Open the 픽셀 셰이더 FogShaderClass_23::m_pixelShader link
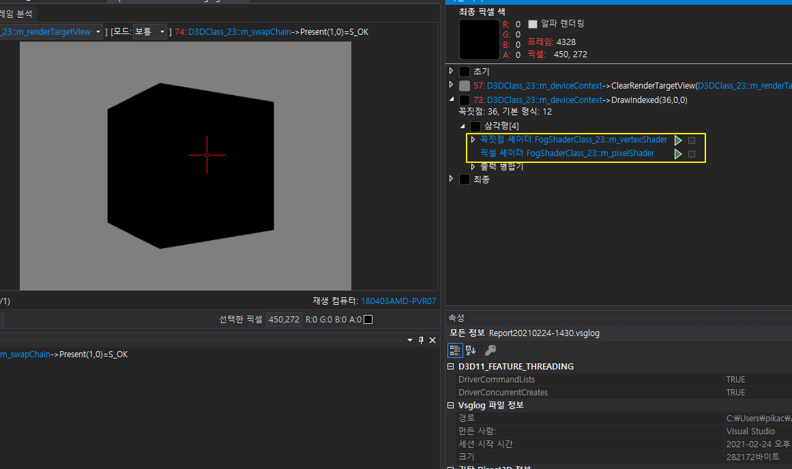This screenshot has height=469, width=792. pyautogui.click(x=567, y=153)
